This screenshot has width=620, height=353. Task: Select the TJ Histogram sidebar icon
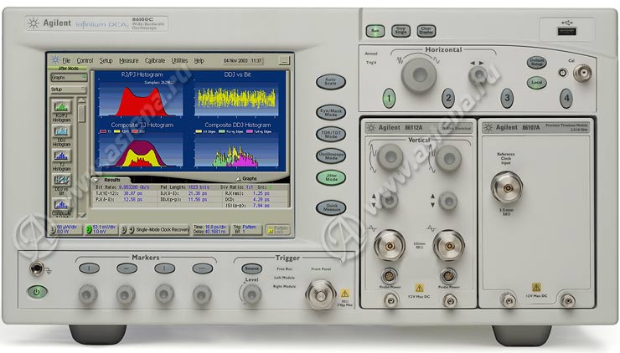point(61,156)
